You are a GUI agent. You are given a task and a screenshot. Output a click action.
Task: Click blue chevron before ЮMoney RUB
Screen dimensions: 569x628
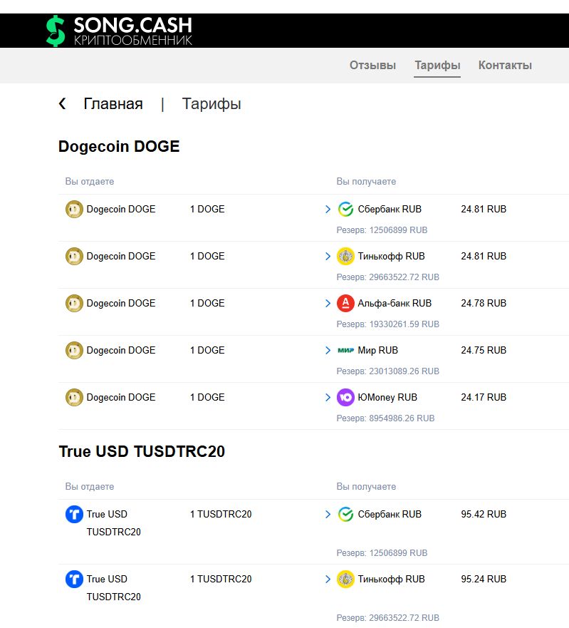pos(328,398)
